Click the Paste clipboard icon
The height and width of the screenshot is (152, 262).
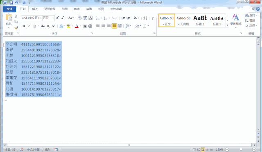[9, 17]
